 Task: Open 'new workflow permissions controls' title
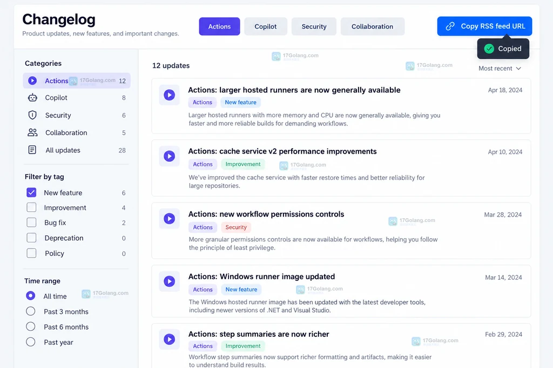coord(266,214)
